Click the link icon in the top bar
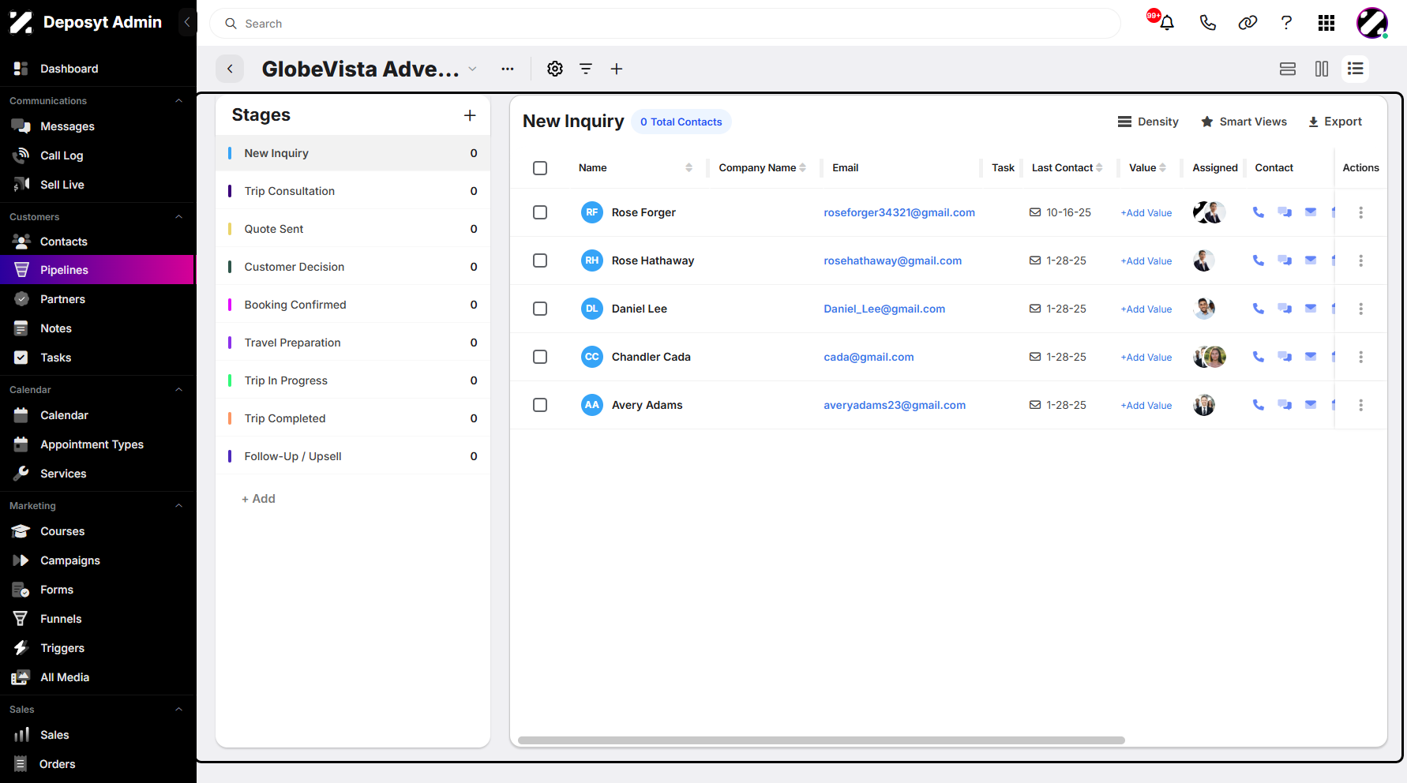 point(1248,23)
